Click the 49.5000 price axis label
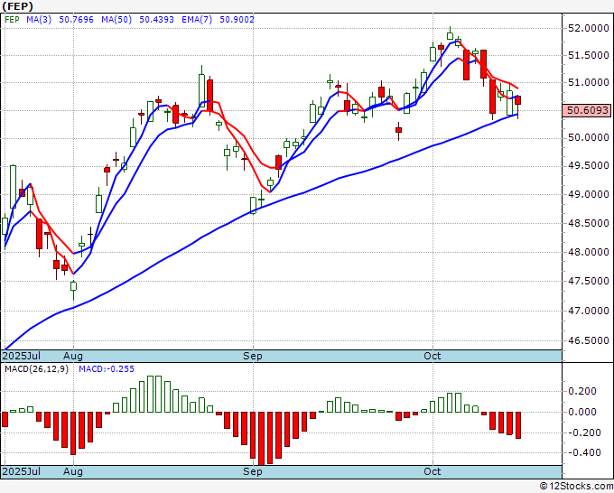 [589, 165]
